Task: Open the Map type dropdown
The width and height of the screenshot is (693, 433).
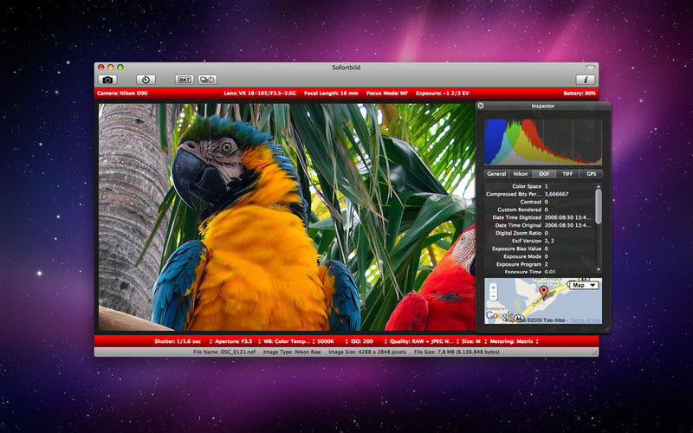Action: pyautogui.click(x=583, y=286)
